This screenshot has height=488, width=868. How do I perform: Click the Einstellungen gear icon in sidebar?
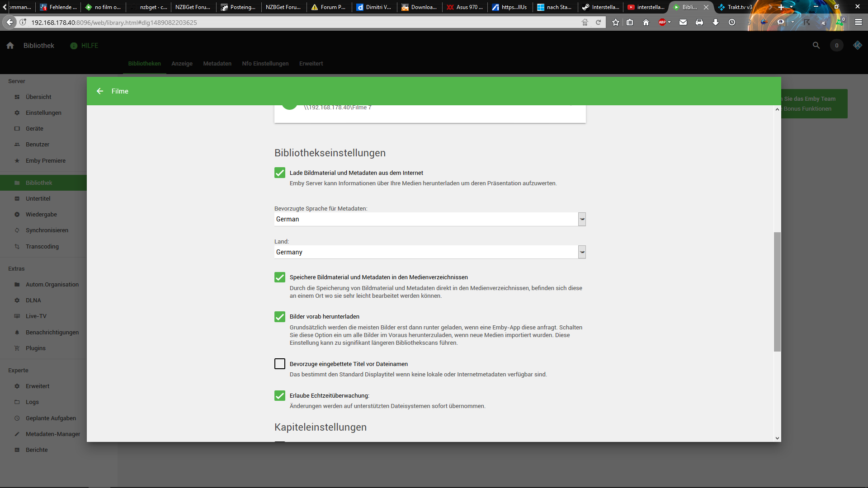point(17,113)
